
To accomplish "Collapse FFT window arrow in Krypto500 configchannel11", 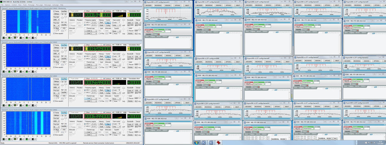I will tap(191, 7).
